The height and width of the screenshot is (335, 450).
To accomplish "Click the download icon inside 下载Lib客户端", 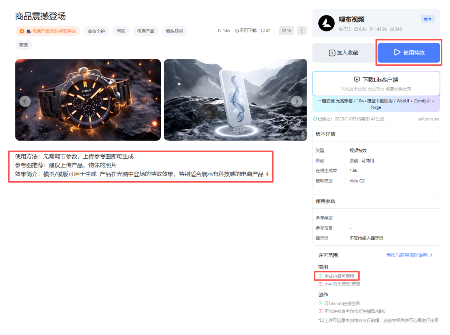I will pos(356,79).
